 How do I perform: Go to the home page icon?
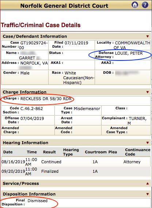click(x=135, y=5)
